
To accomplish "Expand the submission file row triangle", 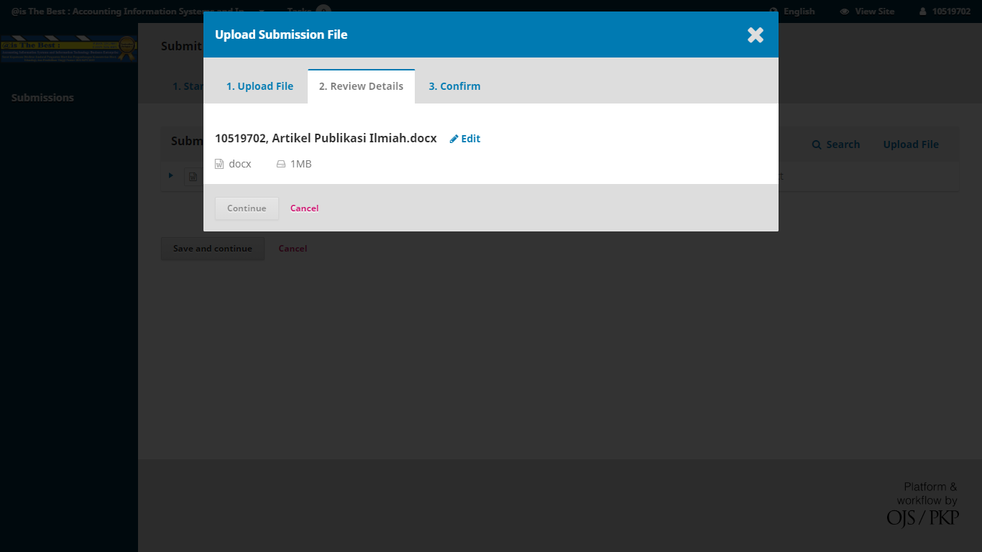I will click(171, 175).
